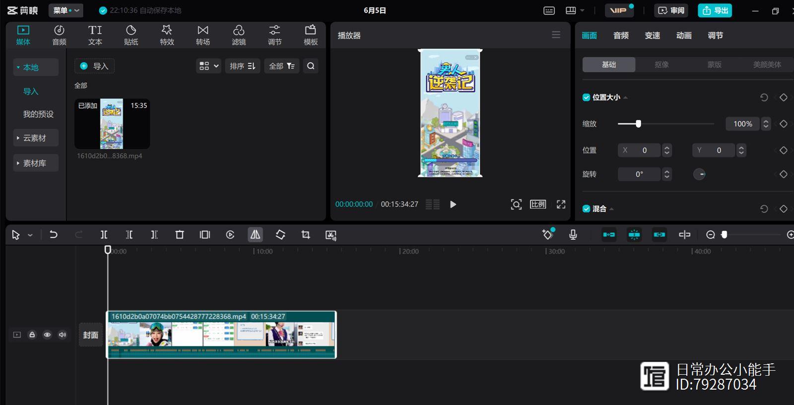Toggle track visibility eye icon
Image resolution: width=794 pixels, height=405 pixels.
coord(47,335)
